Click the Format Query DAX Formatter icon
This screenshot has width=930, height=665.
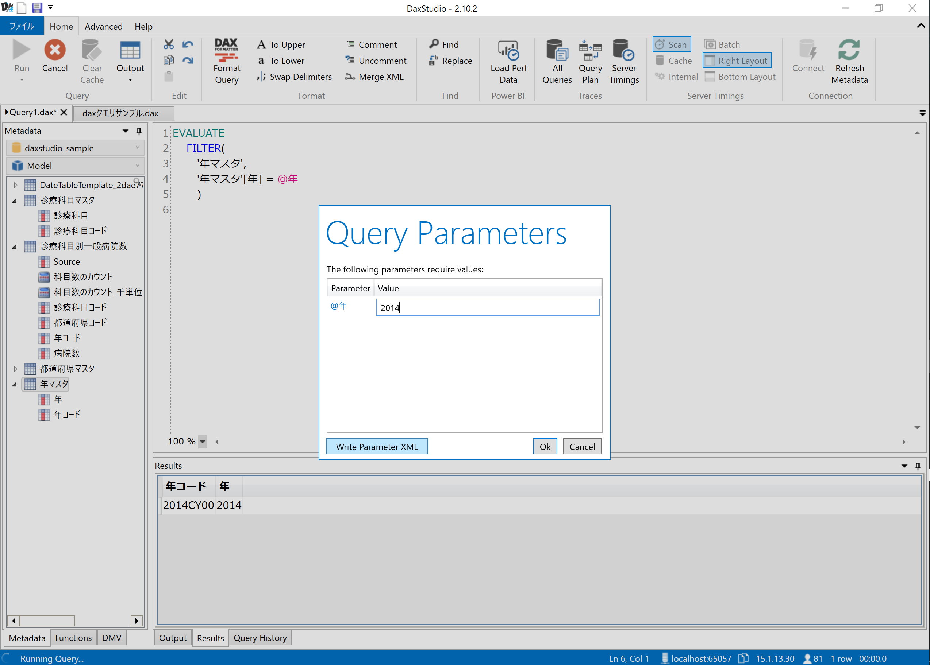[x=226, y=50]
